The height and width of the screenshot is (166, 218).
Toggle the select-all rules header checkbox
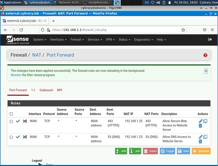[11, 114]
